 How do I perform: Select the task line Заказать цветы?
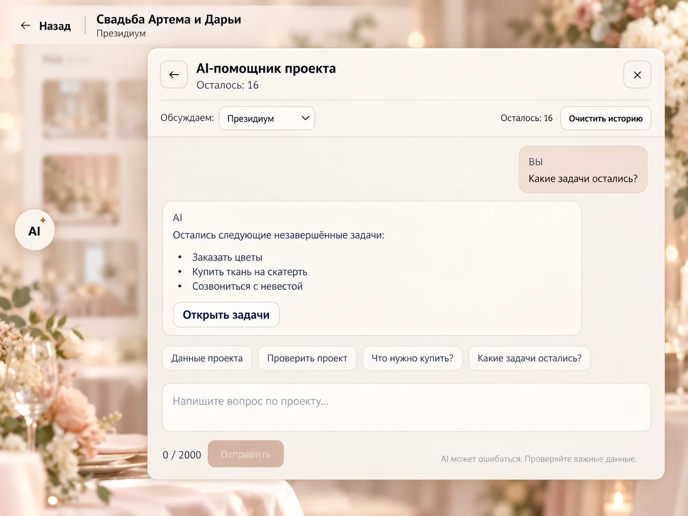(227, 257)
